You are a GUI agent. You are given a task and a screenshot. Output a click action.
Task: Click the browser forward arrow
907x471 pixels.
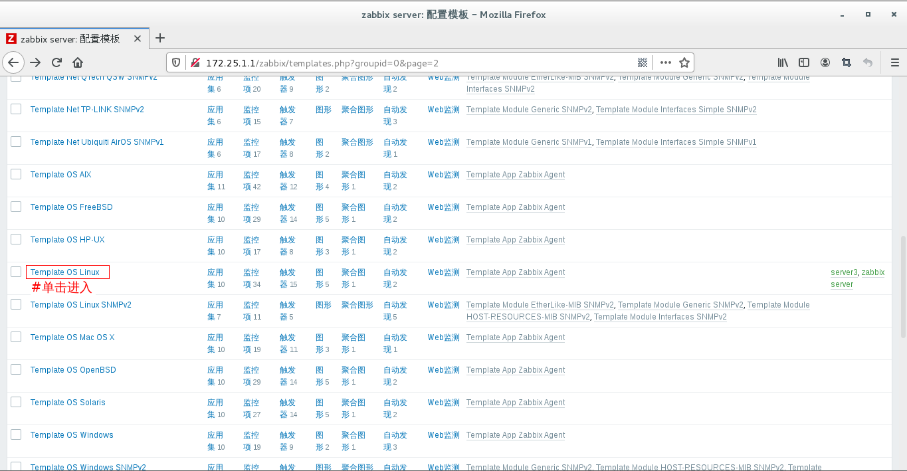pyautogui.click(x=35, y=62)
